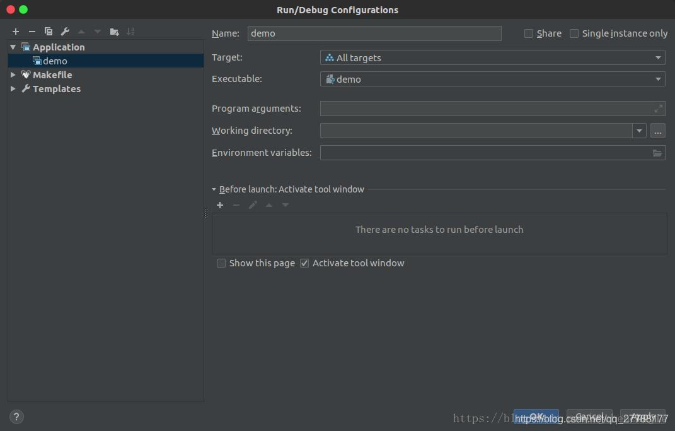The width and height of the screenshot is (675, 431).
Task: Remove the before launch task
Action: pos(236,205)
